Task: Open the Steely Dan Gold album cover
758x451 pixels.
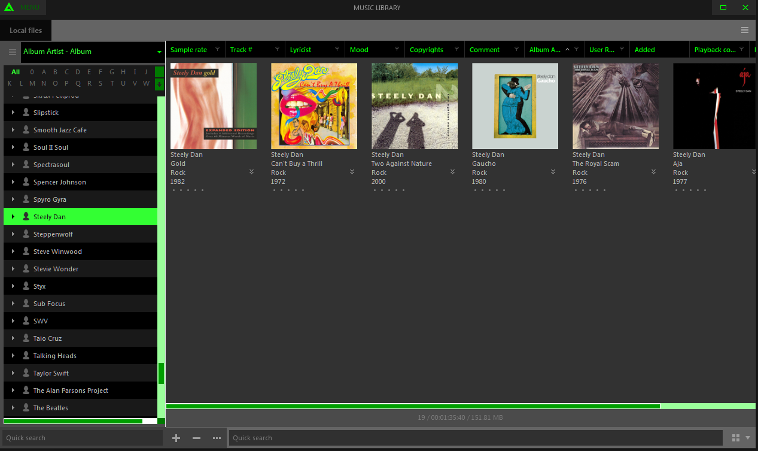Action: (x=214, y=106)
